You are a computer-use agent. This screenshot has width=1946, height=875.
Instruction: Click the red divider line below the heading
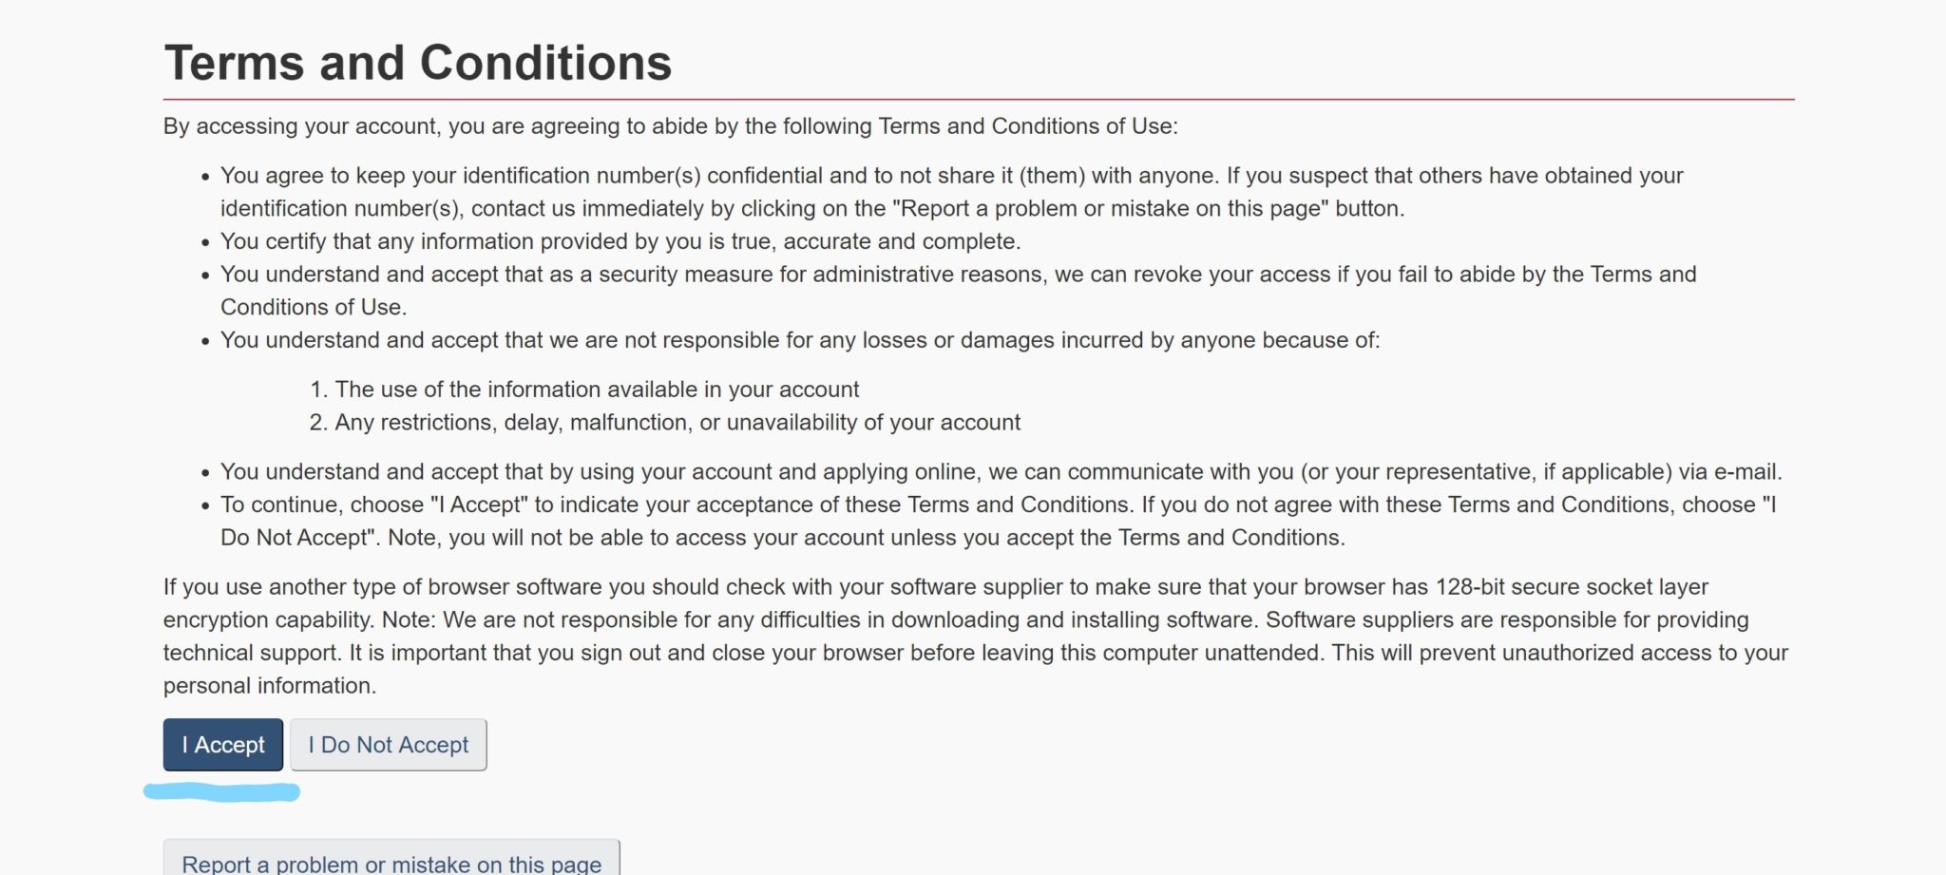click(979, 99)
